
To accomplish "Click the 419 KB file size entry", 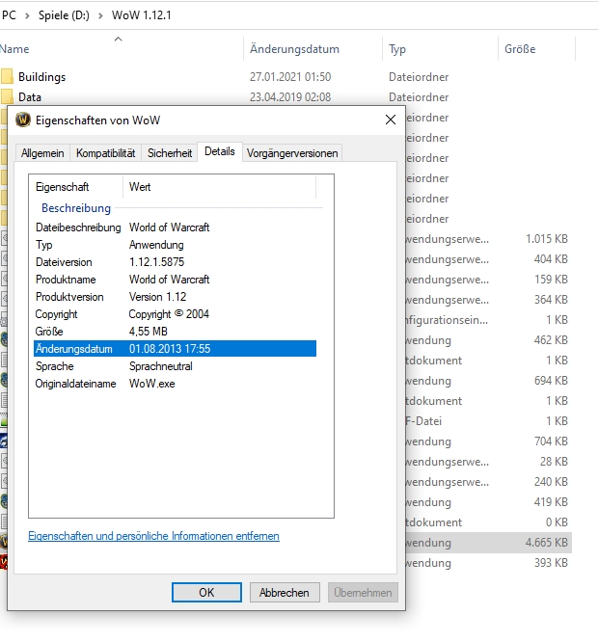I will (551, 502).
